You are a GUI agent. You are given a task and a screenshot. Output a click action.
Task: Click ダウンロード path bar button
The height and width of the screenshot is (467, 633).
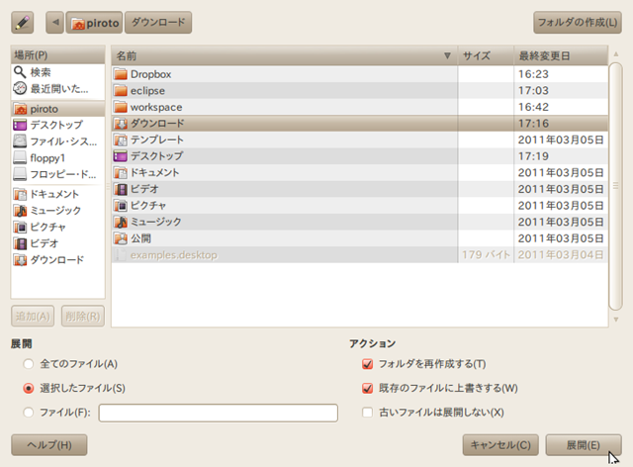click(158, 22)
